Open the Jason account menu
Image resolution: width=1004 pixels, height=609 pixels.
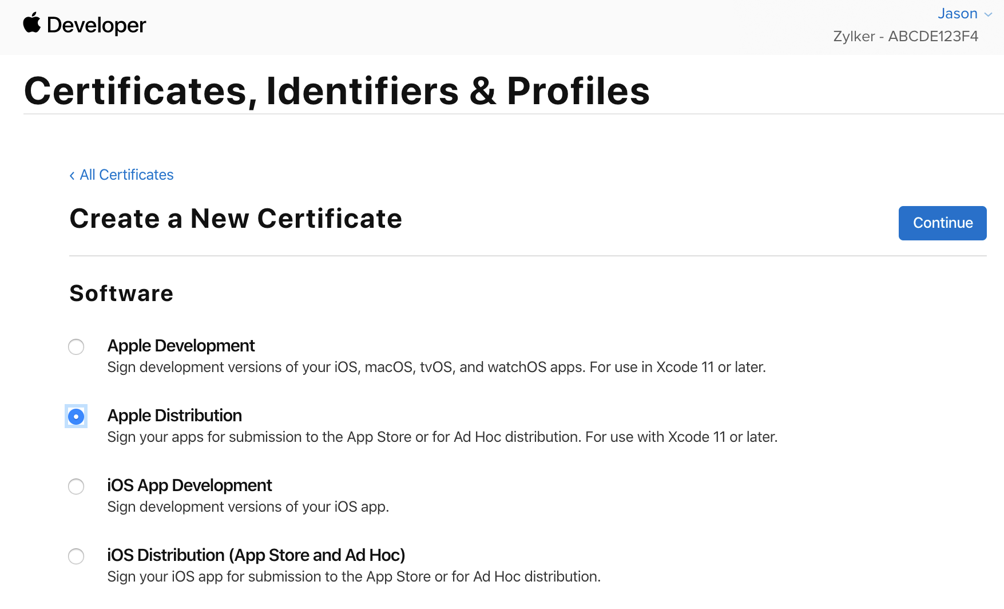point(957,14)
